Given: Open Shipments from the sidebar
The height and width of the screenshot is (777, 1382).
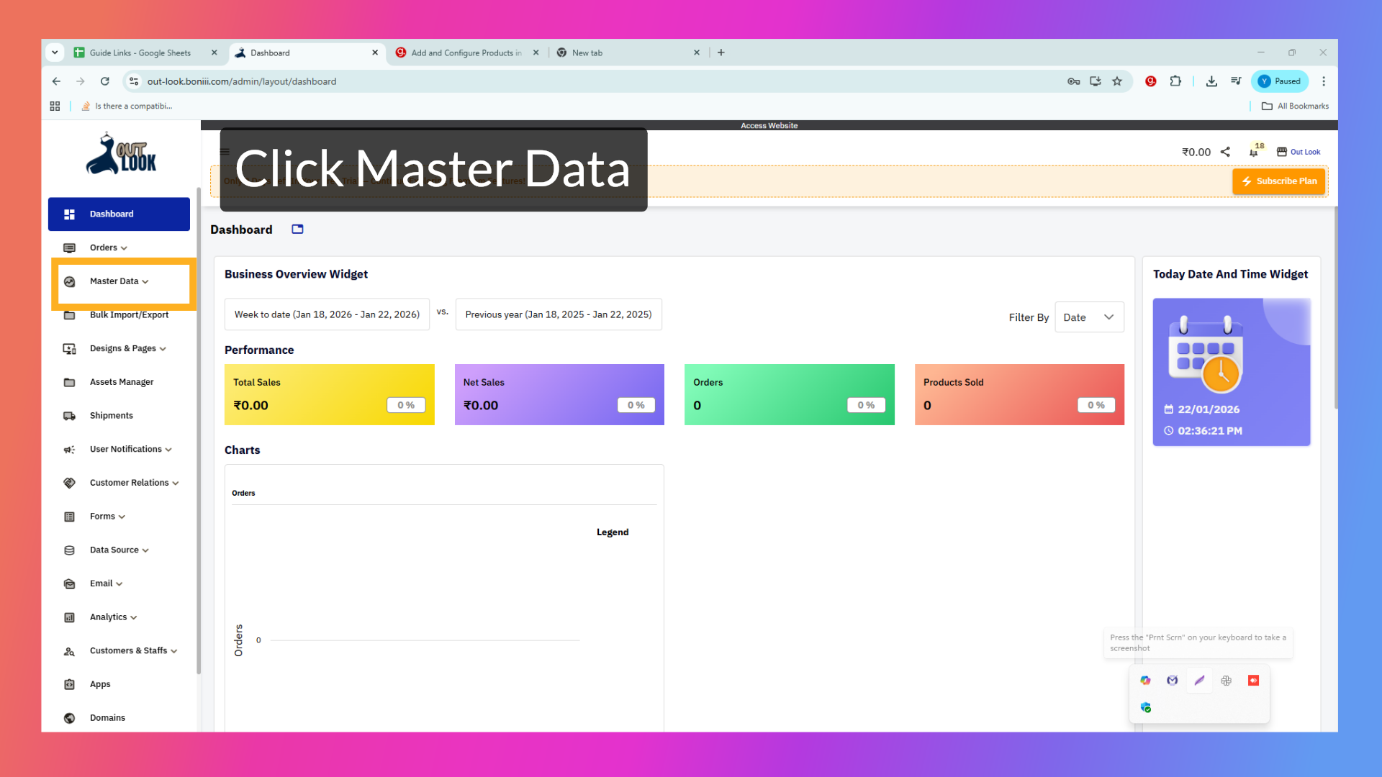Looking at the screenshot, I should (x=111, y=415).
